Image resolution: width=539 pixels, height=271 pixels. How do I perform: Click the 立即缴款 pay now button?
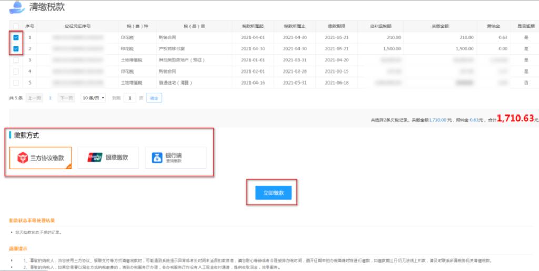(x=273, y=193)
